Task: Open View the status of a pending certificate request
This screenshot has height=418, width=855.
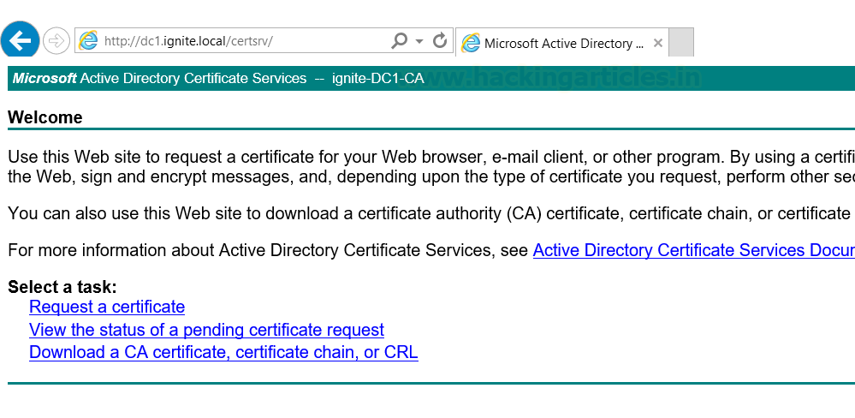Action: pyautogui.click(x=206, y=330)
